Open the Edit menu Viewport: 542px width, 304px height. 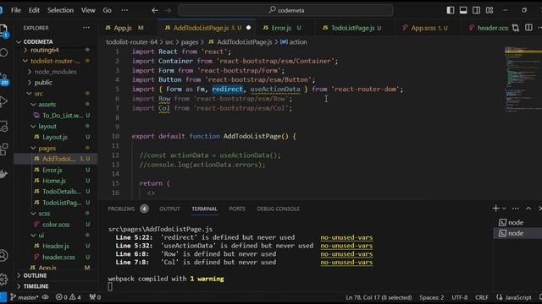(x=34, y=10)
